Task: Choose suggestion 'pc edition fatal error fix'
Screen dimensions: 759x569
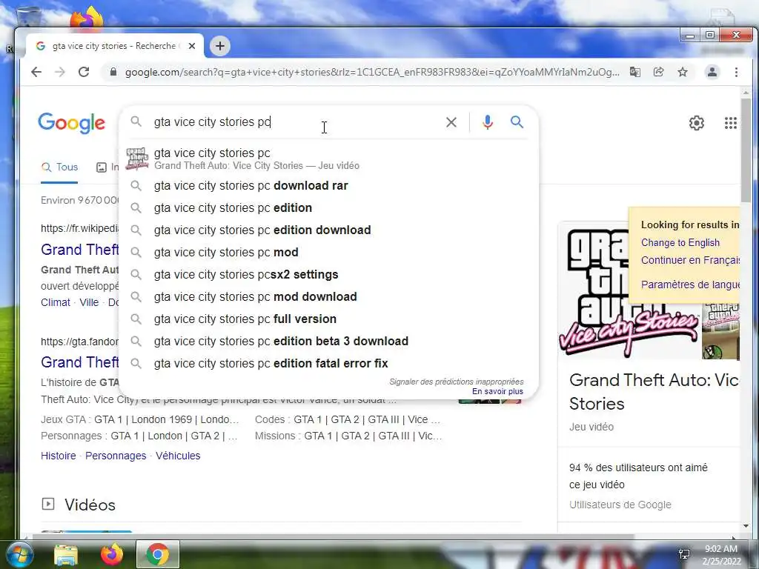Action: (328, 364)
